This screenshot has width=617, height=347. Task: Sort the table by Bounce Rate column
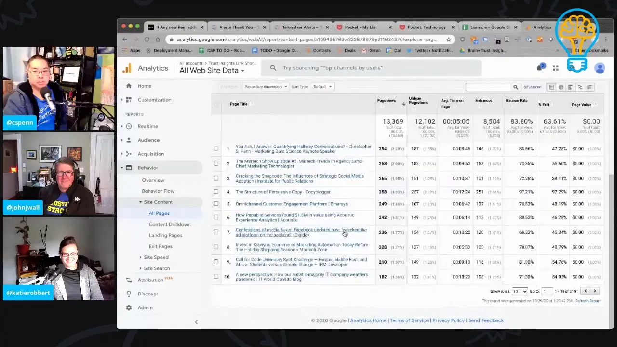coord(517,101)
